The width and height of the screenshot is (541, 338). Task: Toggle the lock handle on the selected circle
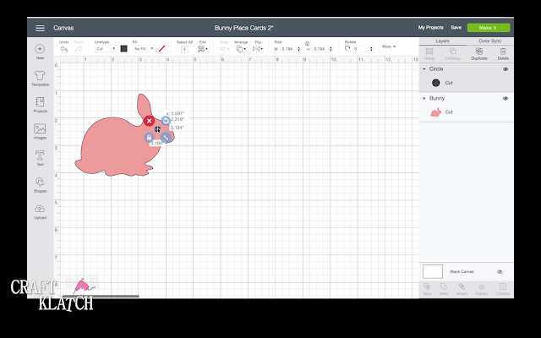(149, 138)
